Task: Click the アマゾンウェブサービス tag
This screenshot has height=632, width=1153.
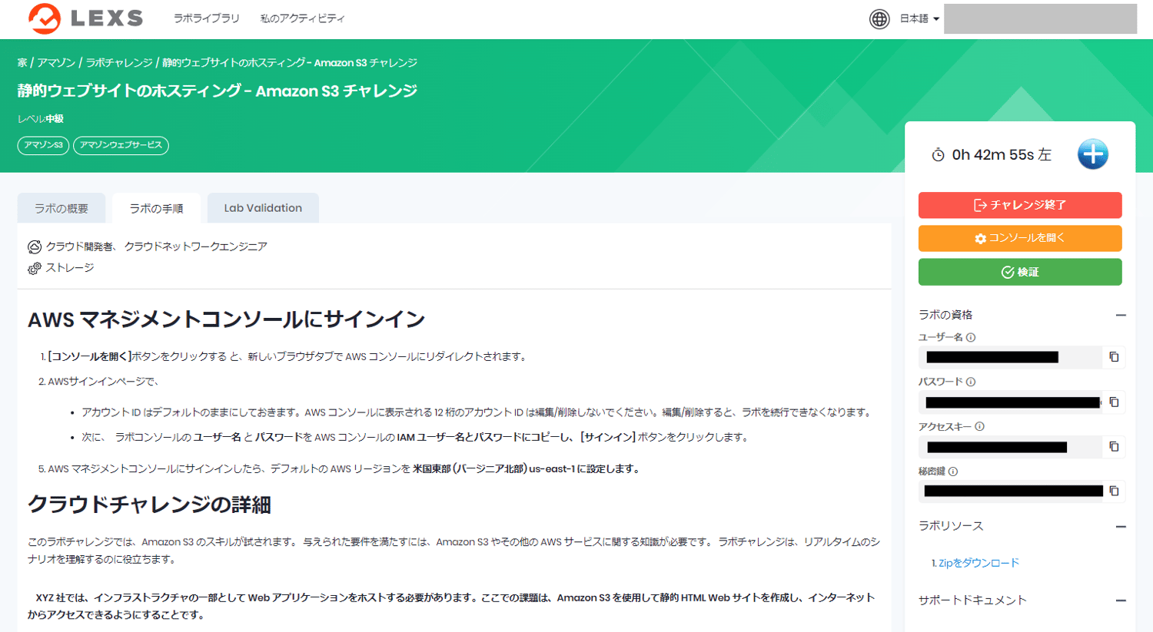Action: pos(121,145)
